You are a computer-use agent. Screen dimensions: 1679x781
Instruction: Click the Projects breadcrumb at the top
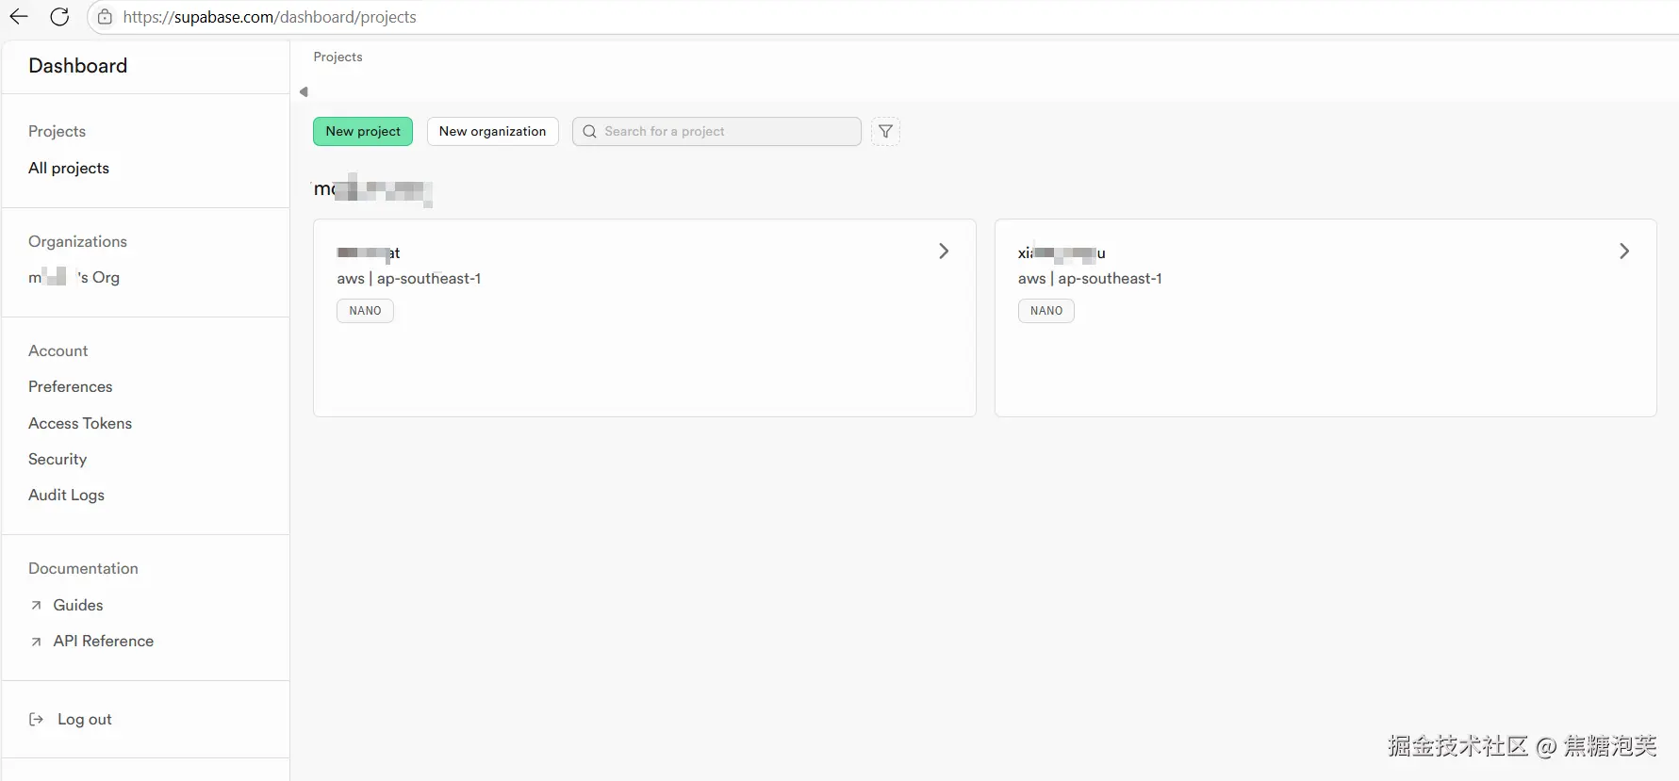click(337, 57)
